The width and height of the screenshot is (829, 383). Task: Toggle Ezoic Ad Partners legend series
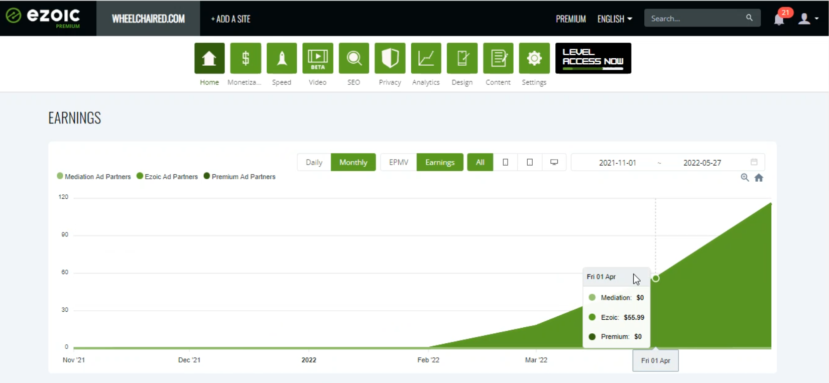(x=167, y=177)
